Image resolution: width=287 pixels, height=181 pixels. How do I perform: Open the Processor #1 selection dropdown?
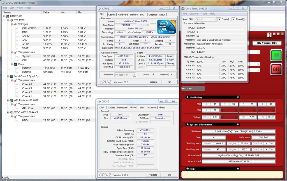(134, 75)
